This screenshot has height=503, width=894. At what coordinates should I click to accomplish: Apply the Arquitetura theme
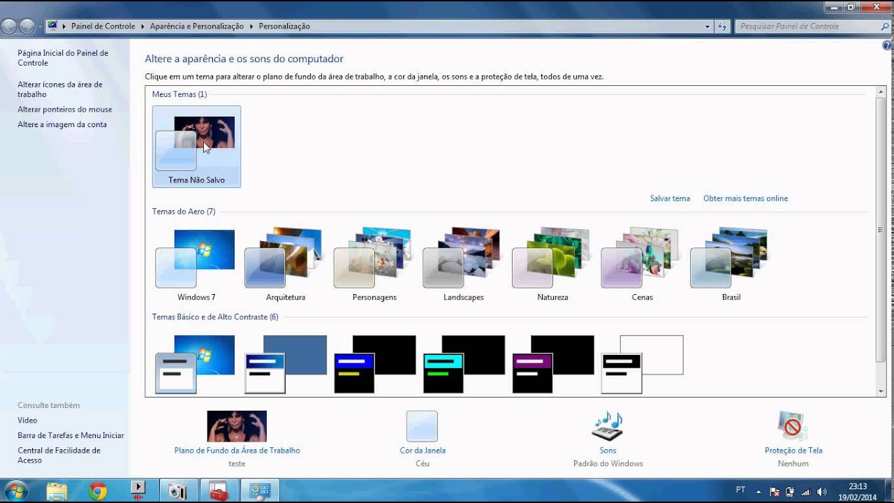(286, 264)
